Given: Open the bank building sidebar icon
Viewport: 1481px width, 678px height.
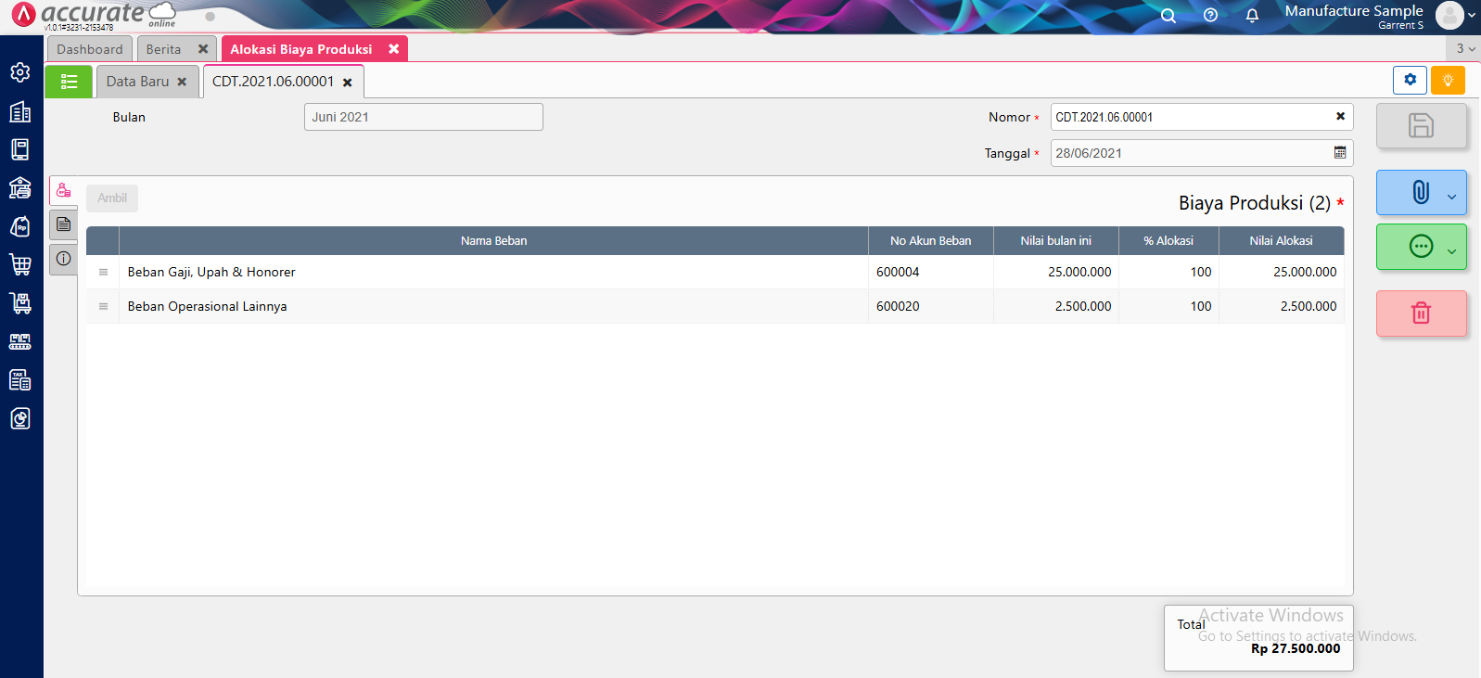Looking at the screenshot, I should pyautogui.click(x=20, y=188).
